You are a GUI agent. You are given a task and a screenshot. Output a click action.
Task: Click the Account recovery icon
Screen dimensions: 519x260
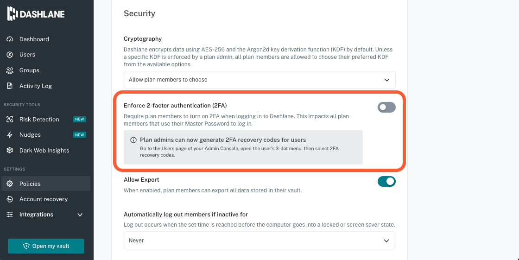(x=10, y=199)
